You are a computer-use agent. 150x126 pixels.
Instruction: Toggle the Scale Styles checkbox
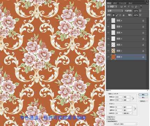[x=107, y=117]
